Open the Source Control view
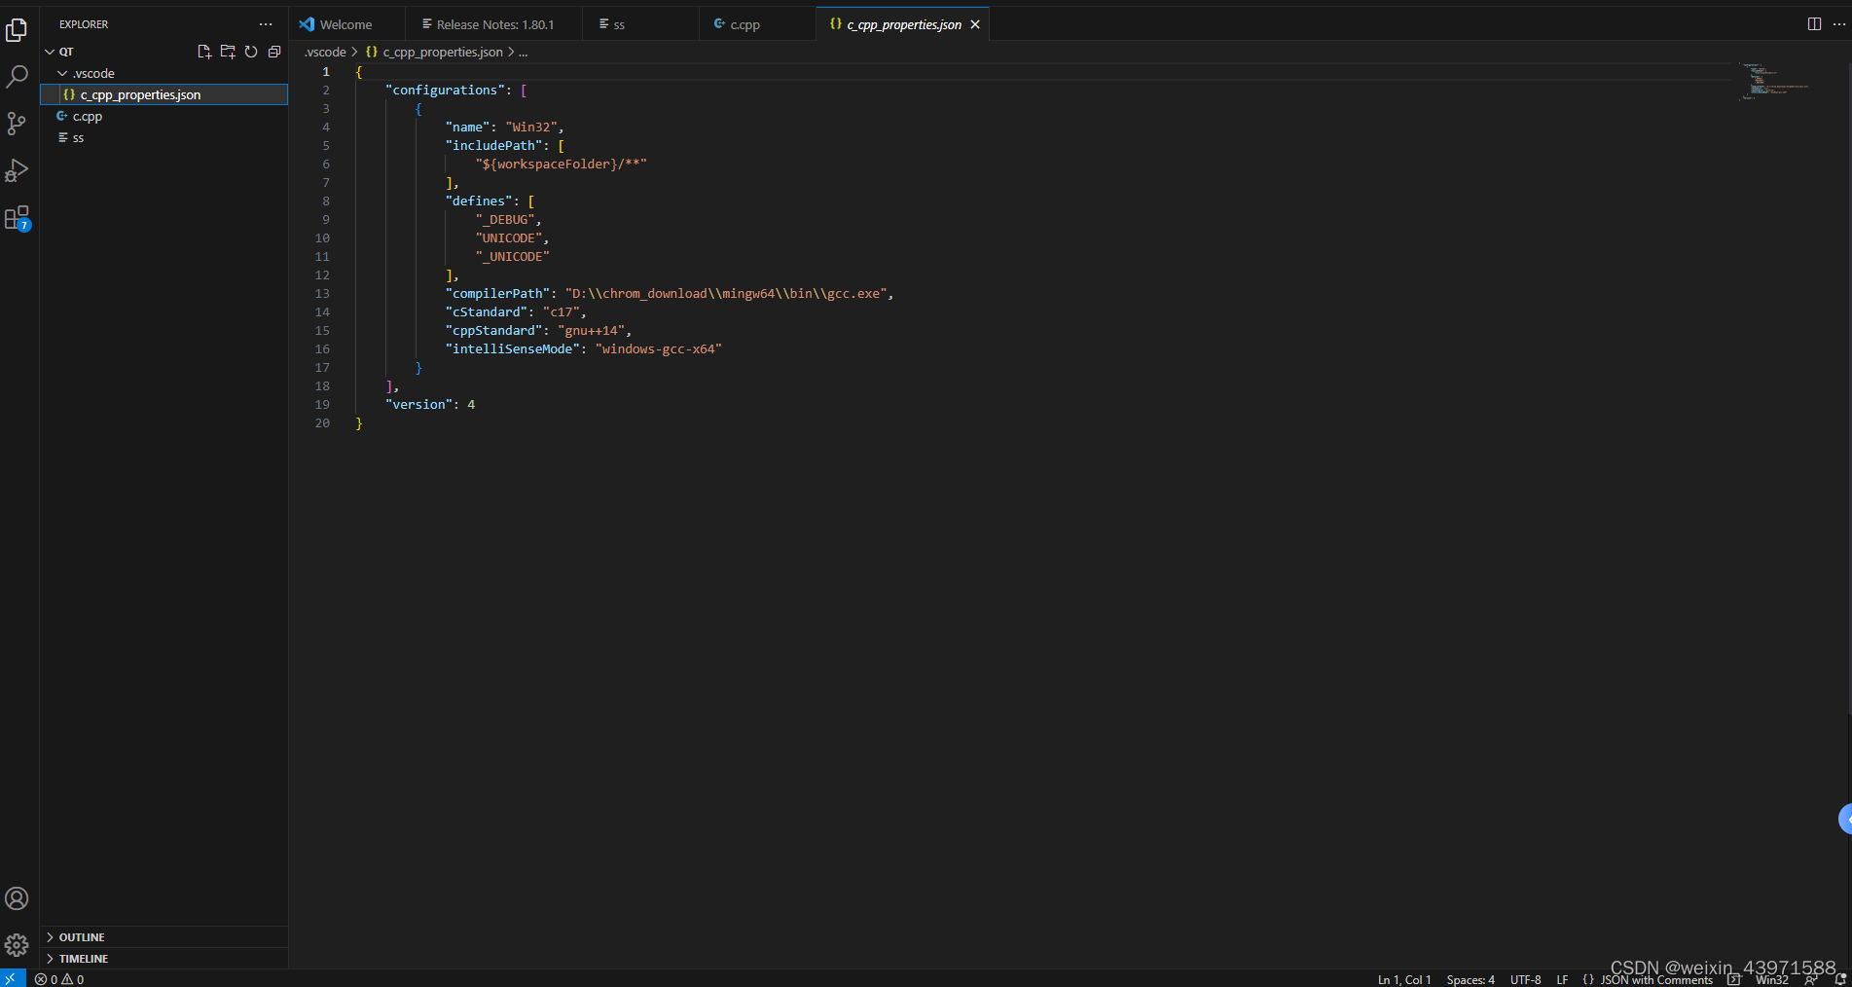 [17, 124]
